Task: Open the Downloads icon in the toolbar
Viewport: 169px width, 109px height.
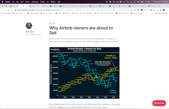Action: pyautogui.click(x=157, y=10)
